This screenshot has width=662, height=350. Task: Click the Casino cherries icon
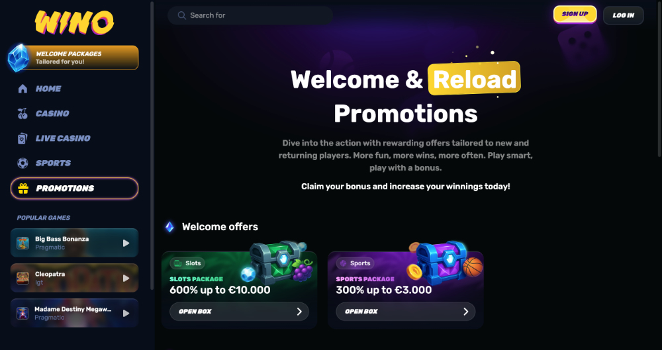[23, 114]
